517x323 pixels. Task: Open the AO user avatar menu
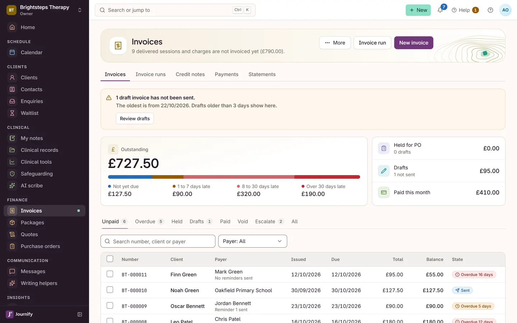pos(506,10)
